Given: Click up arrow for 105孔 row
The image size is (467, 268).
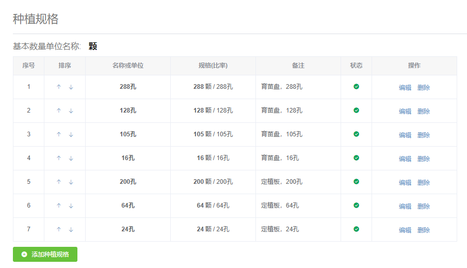Looking at the screenshot, I should click(59, 134).
